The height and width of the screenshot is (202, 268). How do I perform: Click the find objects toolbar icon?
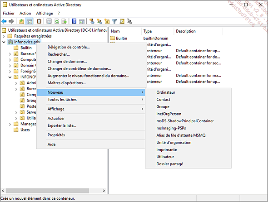point(122,21)
